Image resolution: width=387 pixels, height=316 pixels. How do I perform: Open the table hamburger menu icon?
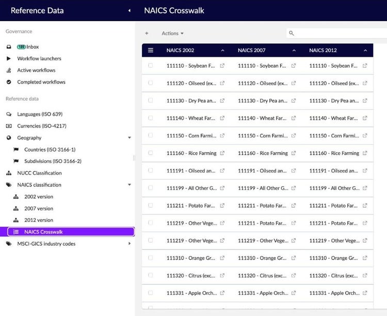click(151, 51)
